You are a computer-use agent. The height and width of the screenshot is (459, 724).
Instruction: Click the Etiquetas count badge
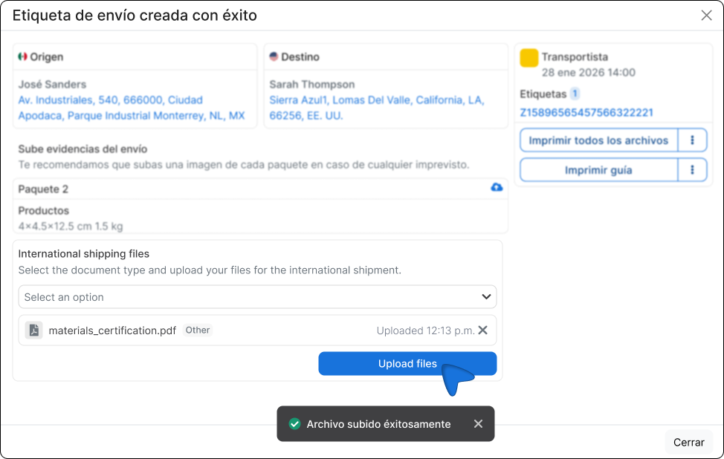(575, 94)
